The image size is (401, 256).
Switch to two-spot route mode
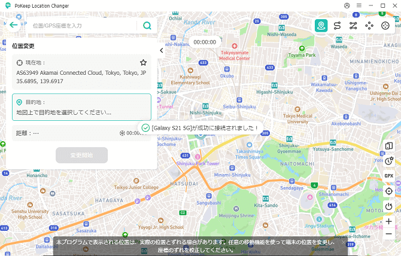coord(338,26)
